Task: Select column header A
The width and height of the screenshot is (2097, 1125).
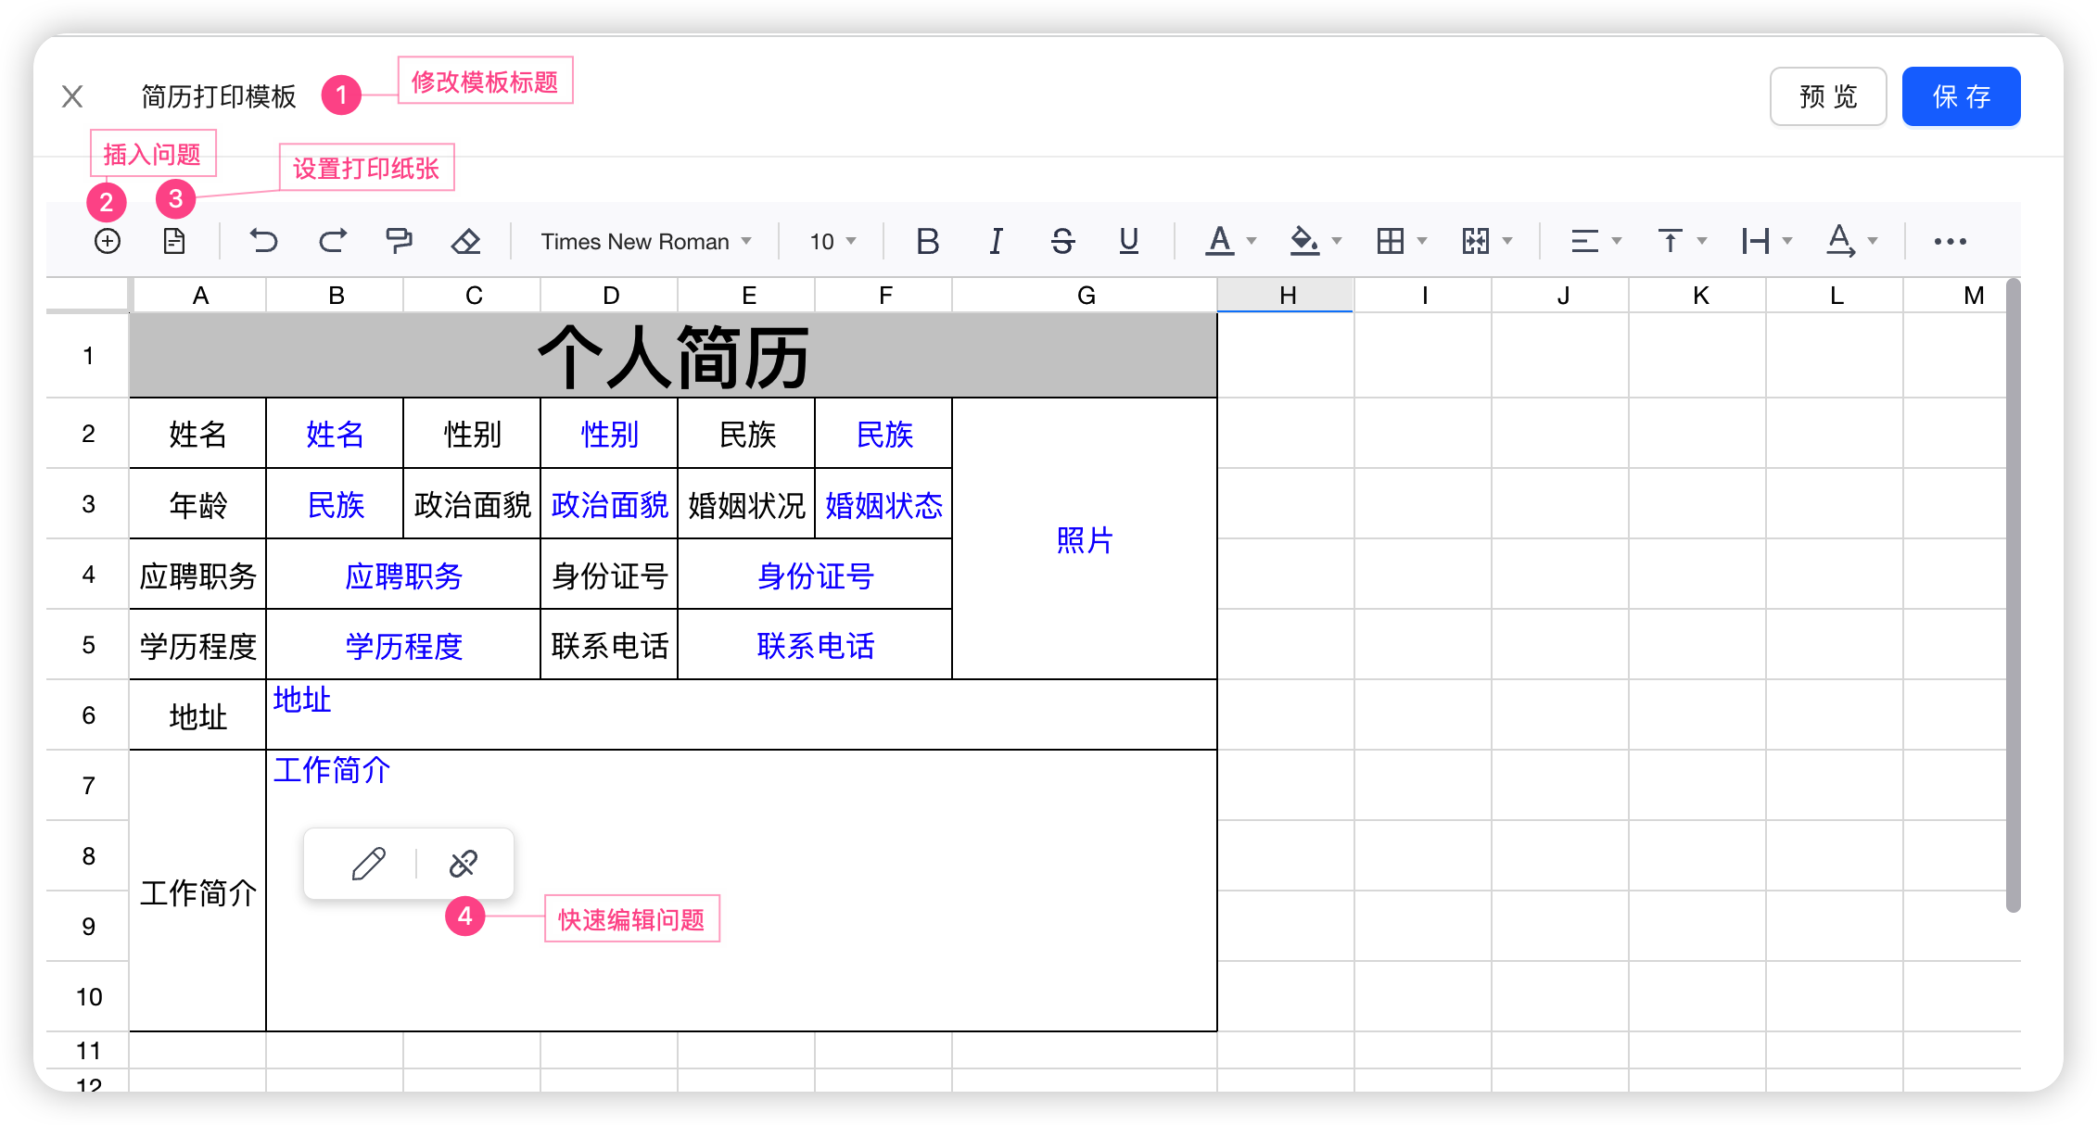Action: (198, 296)
